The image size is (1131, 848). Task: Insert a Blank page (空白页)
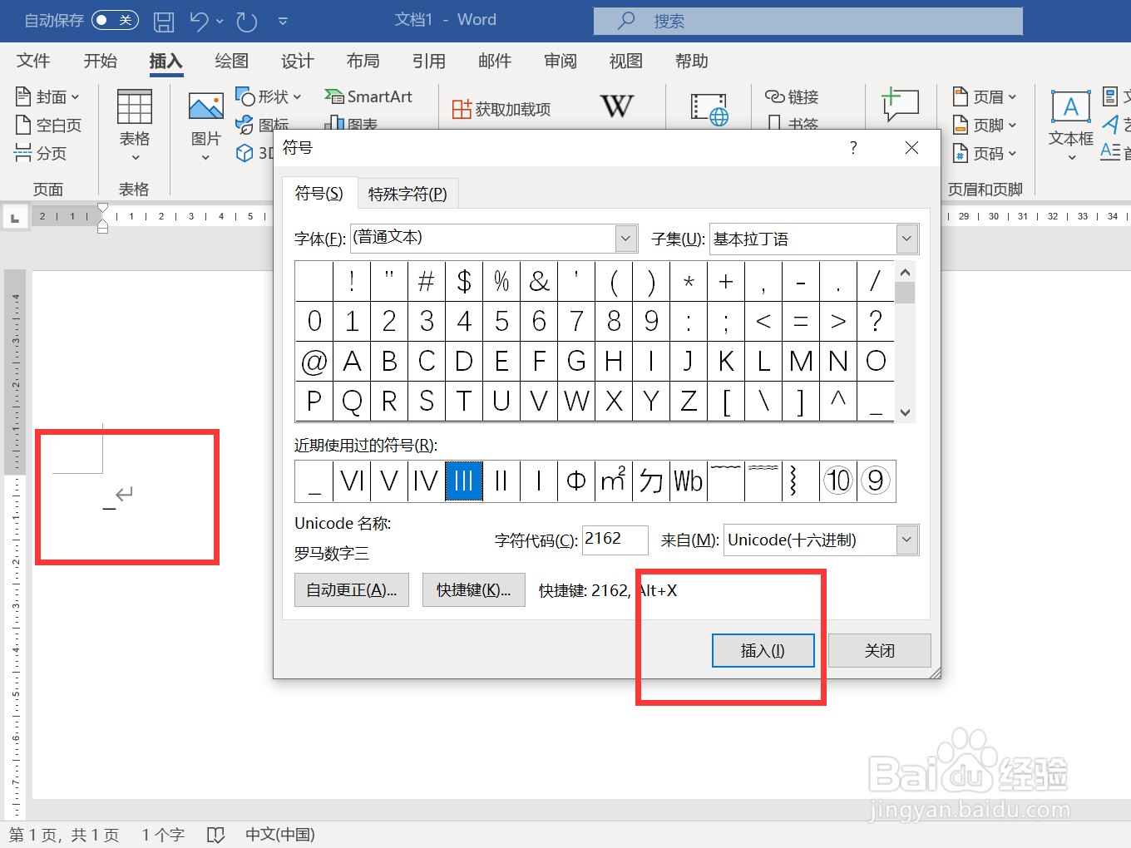pos(48,126)
